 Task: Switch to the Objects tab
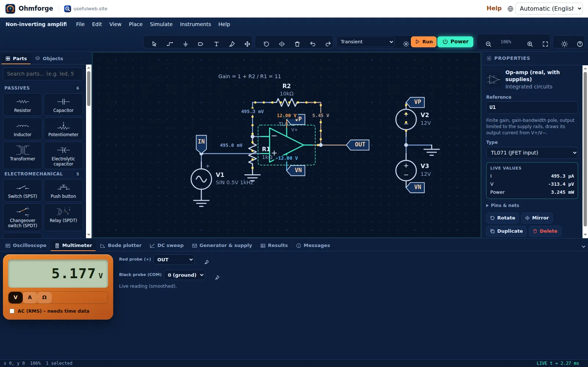[x=49, y=58]
